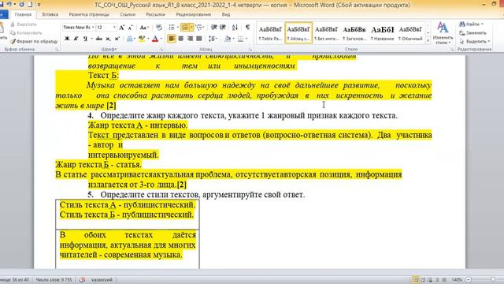Undo last action in Quick Access

(x=9, y=5)
